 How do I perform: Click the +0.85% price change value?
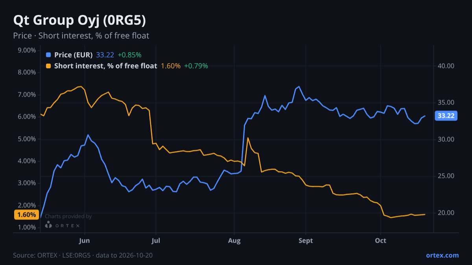pos(129,55)
